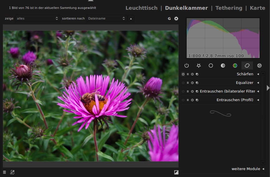
Task: Open the 'Dateiname' sort-by dropdown
Action: (x=107, y=18)
